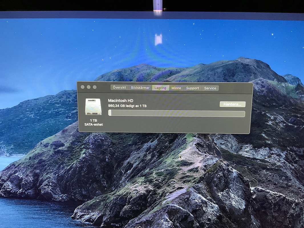Screen dimensions: 304x228
Task: Close the system information window
Action: click(82, 87)
